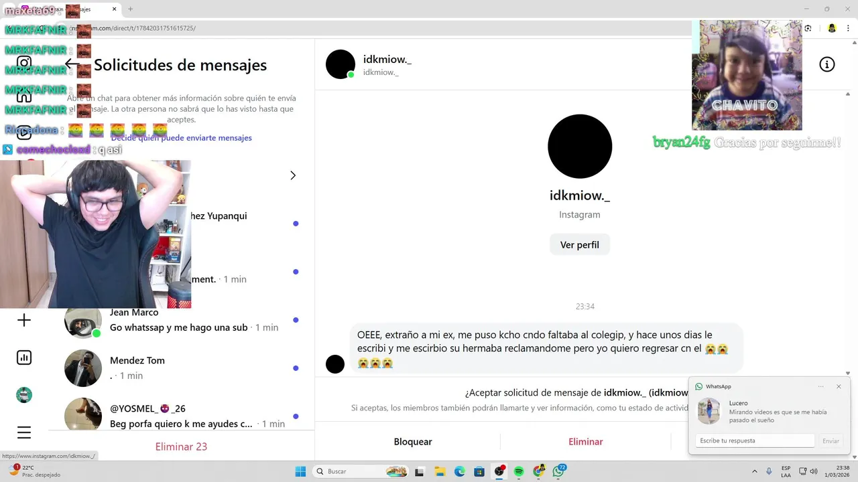Show hidden tray icons chevron
This screenshot has height=482, width=858.
(x=755, y=471)
